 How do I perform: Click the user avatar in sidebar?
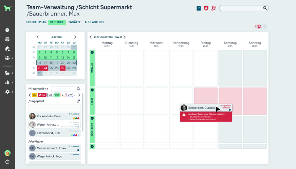[x=7, y=153]
